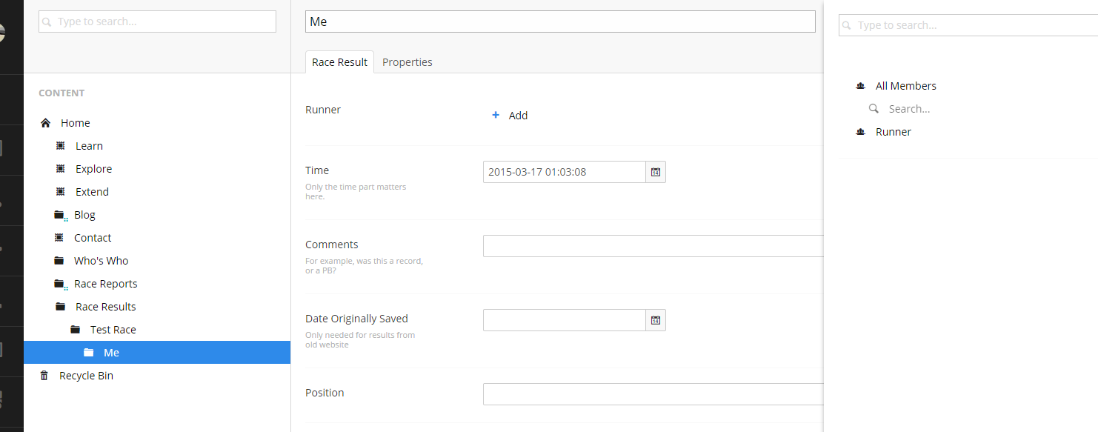This screenshot has height=432, width=1098.
Task: Click the Time property label
Action: [x=317, y=170]
